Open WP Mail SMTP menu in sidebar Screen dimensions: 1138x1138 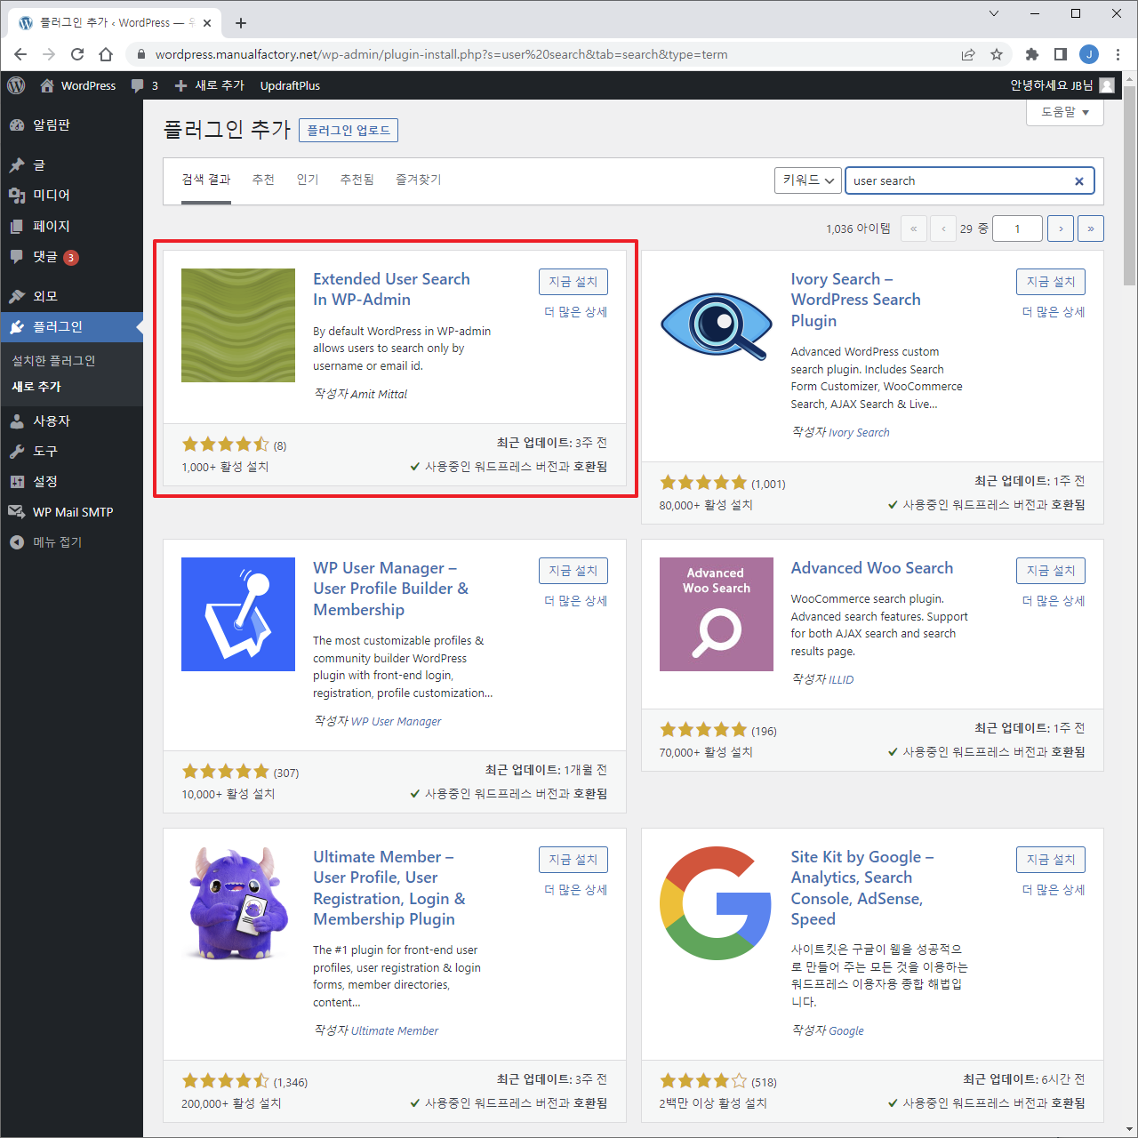(x=71, y=512)
